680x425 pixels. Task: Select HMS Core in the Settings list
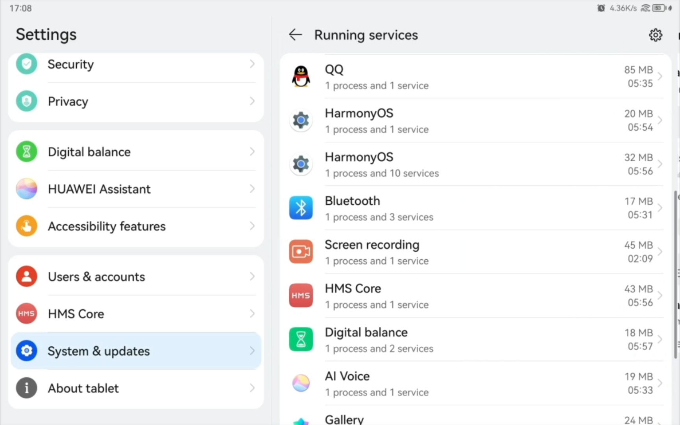[136, 314]
